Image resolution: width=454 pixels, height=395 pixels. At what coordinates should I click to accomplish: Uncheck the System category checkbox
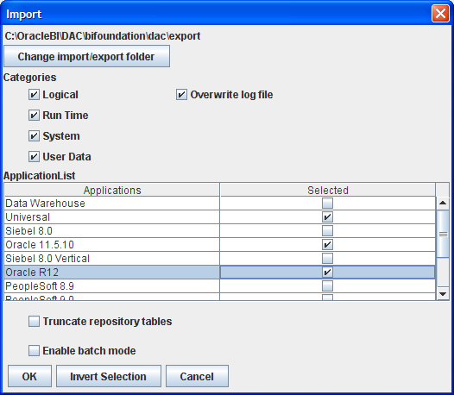coord(34,135)
